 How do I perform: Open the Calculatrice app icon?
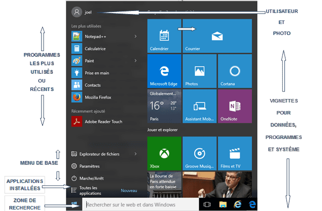77,48
